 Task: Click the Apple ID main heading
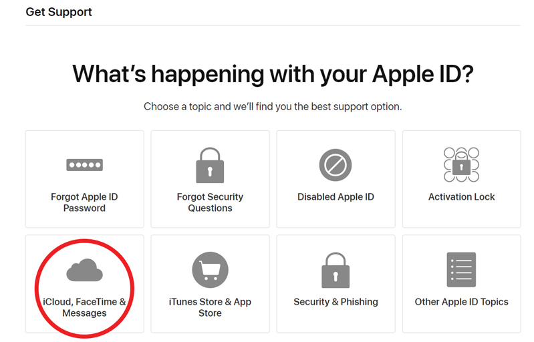[x=273, y=74]
